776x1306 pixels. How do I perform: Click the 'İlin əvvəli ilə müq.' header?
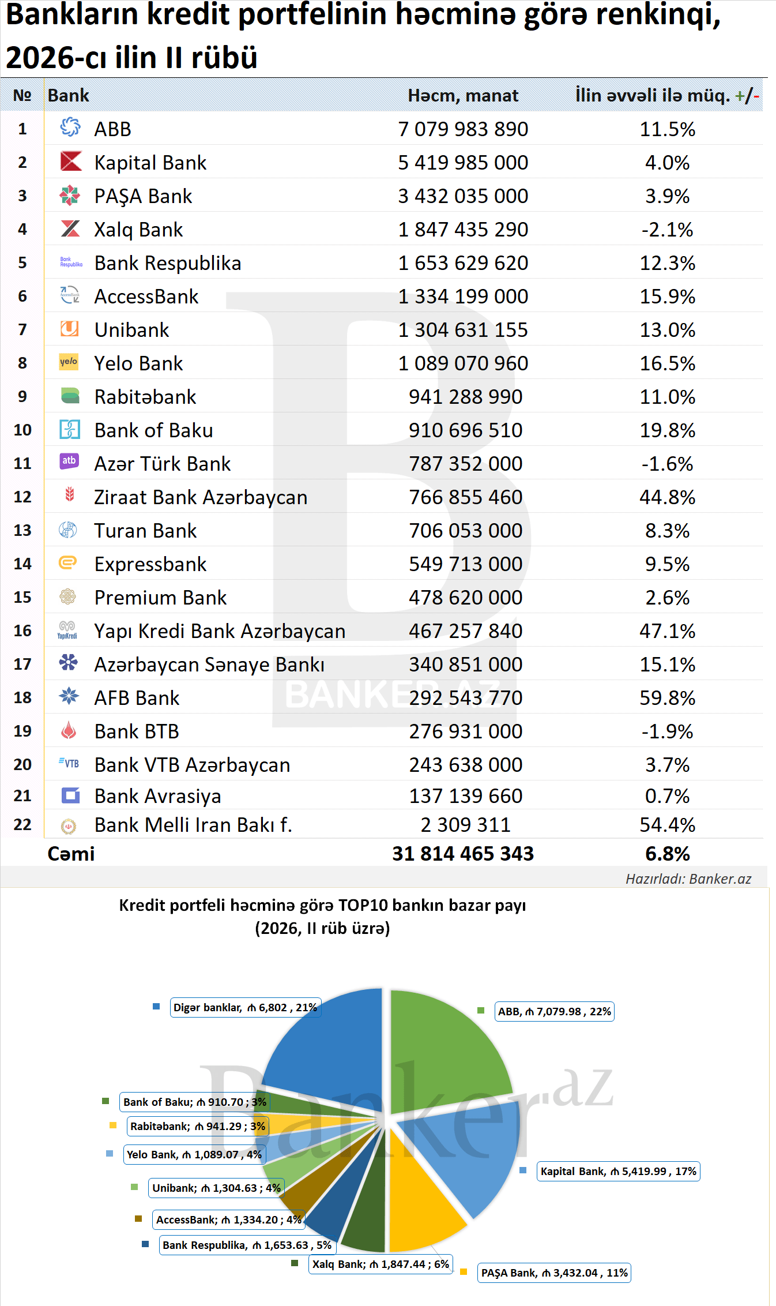coord(667,95)
